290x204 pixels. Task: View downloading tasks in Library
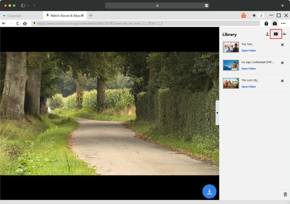[267, 34]
